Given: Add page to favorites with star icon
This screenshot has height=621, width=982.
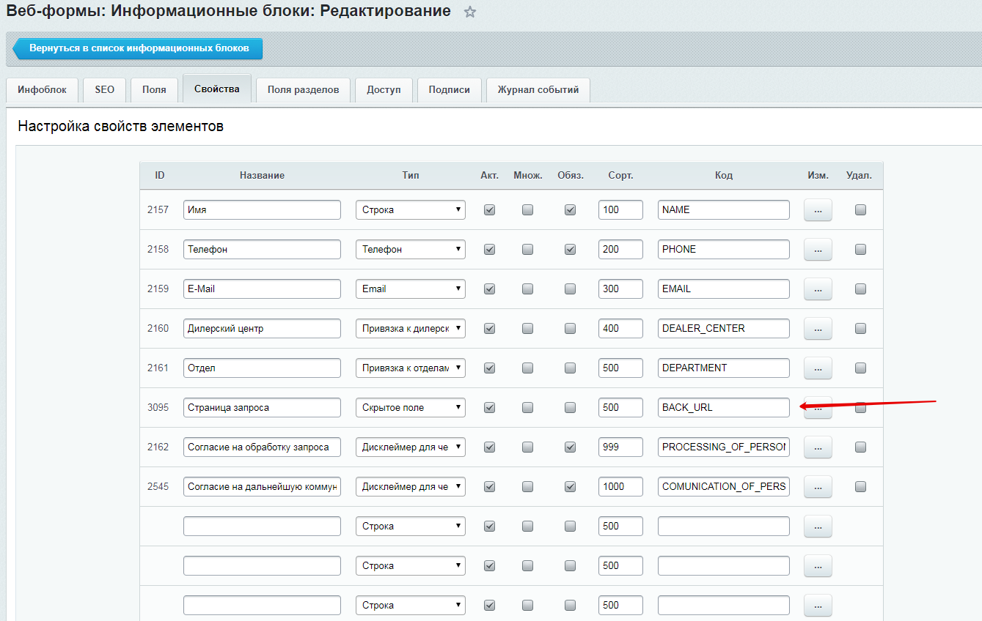Looking at the screenshot, I should pos(470,12).
